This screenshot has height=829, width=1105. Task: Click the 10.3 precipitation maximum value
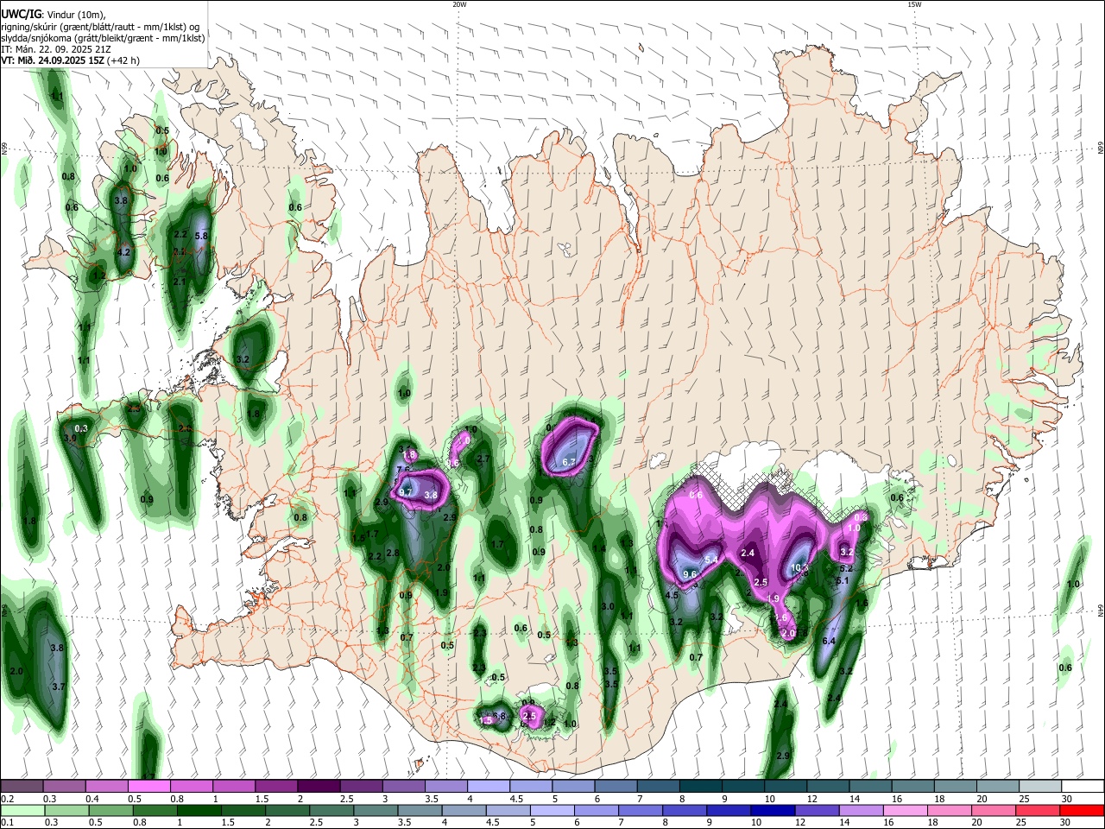[x=799, y=567]
